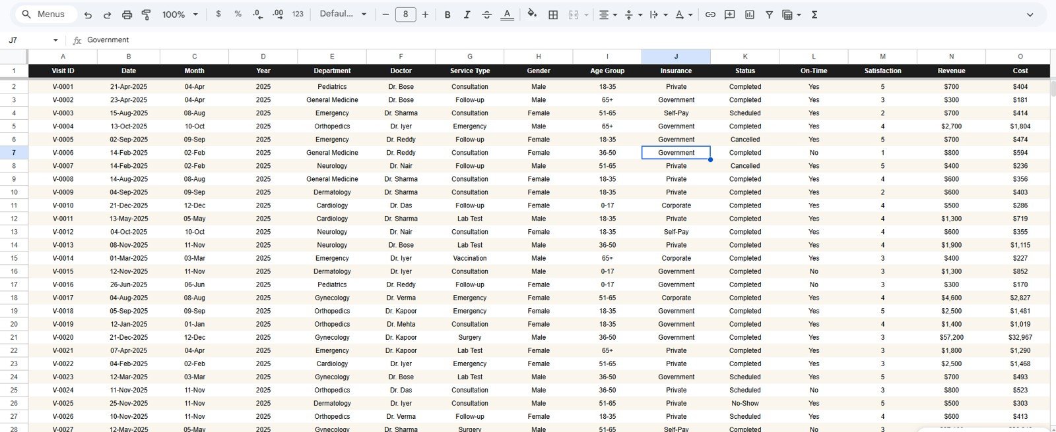Click date cell 21-Apr-2025
Image resolution: width=1056 pixels, height=432 pixels.
tap(129, 87)
